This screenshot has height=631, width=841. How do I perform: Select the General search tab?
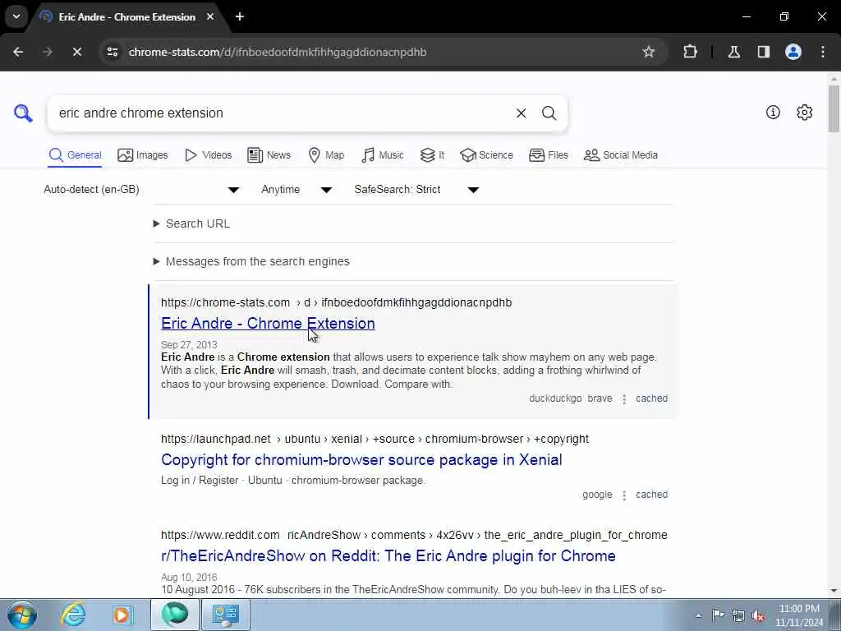tap(75, 155)
